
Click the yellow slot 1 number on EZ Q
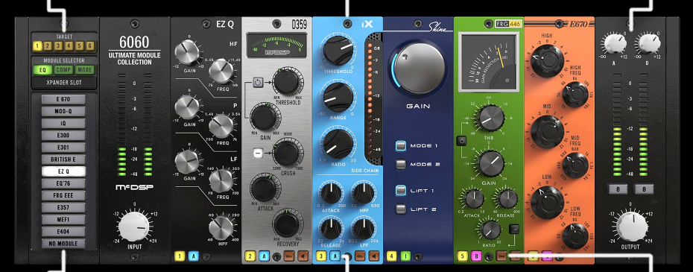(180, 256)
